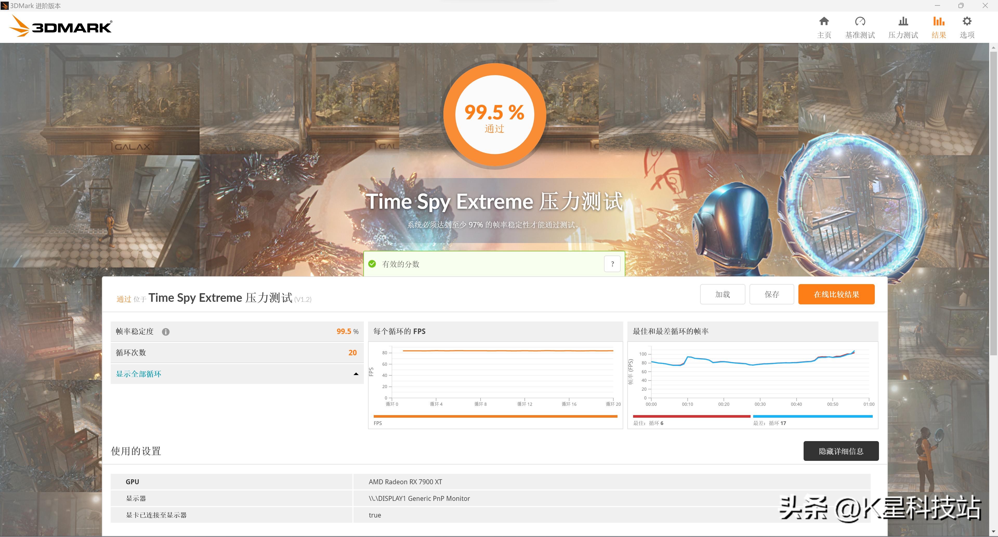Open help via the ? icon next to 有效的分数
Screen dimensions: 998x537
pyautogui.click(x=612, y=264)
